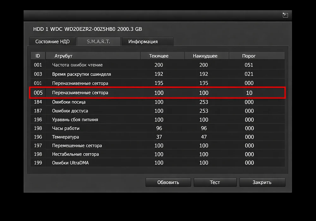Select the Темнература attribute row

pyautogui.click(x=158, y=137)
